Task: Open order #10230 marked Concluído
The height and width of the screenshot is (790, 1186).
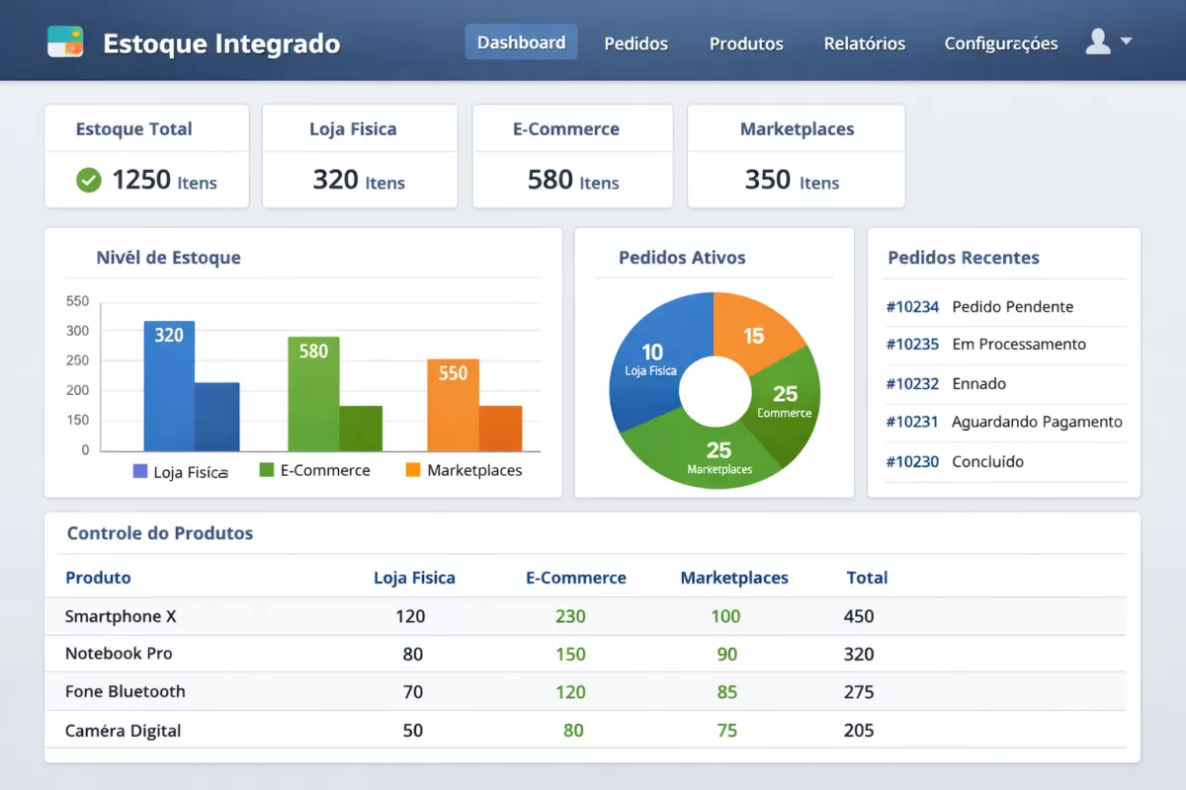Action: click(x=912, y=461)
